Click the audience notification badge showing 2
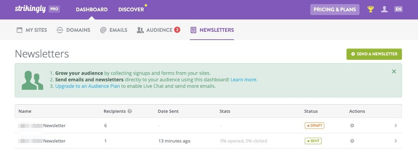Image resolution: width=418 pixels, height=149 pixels. pos(177,30)
